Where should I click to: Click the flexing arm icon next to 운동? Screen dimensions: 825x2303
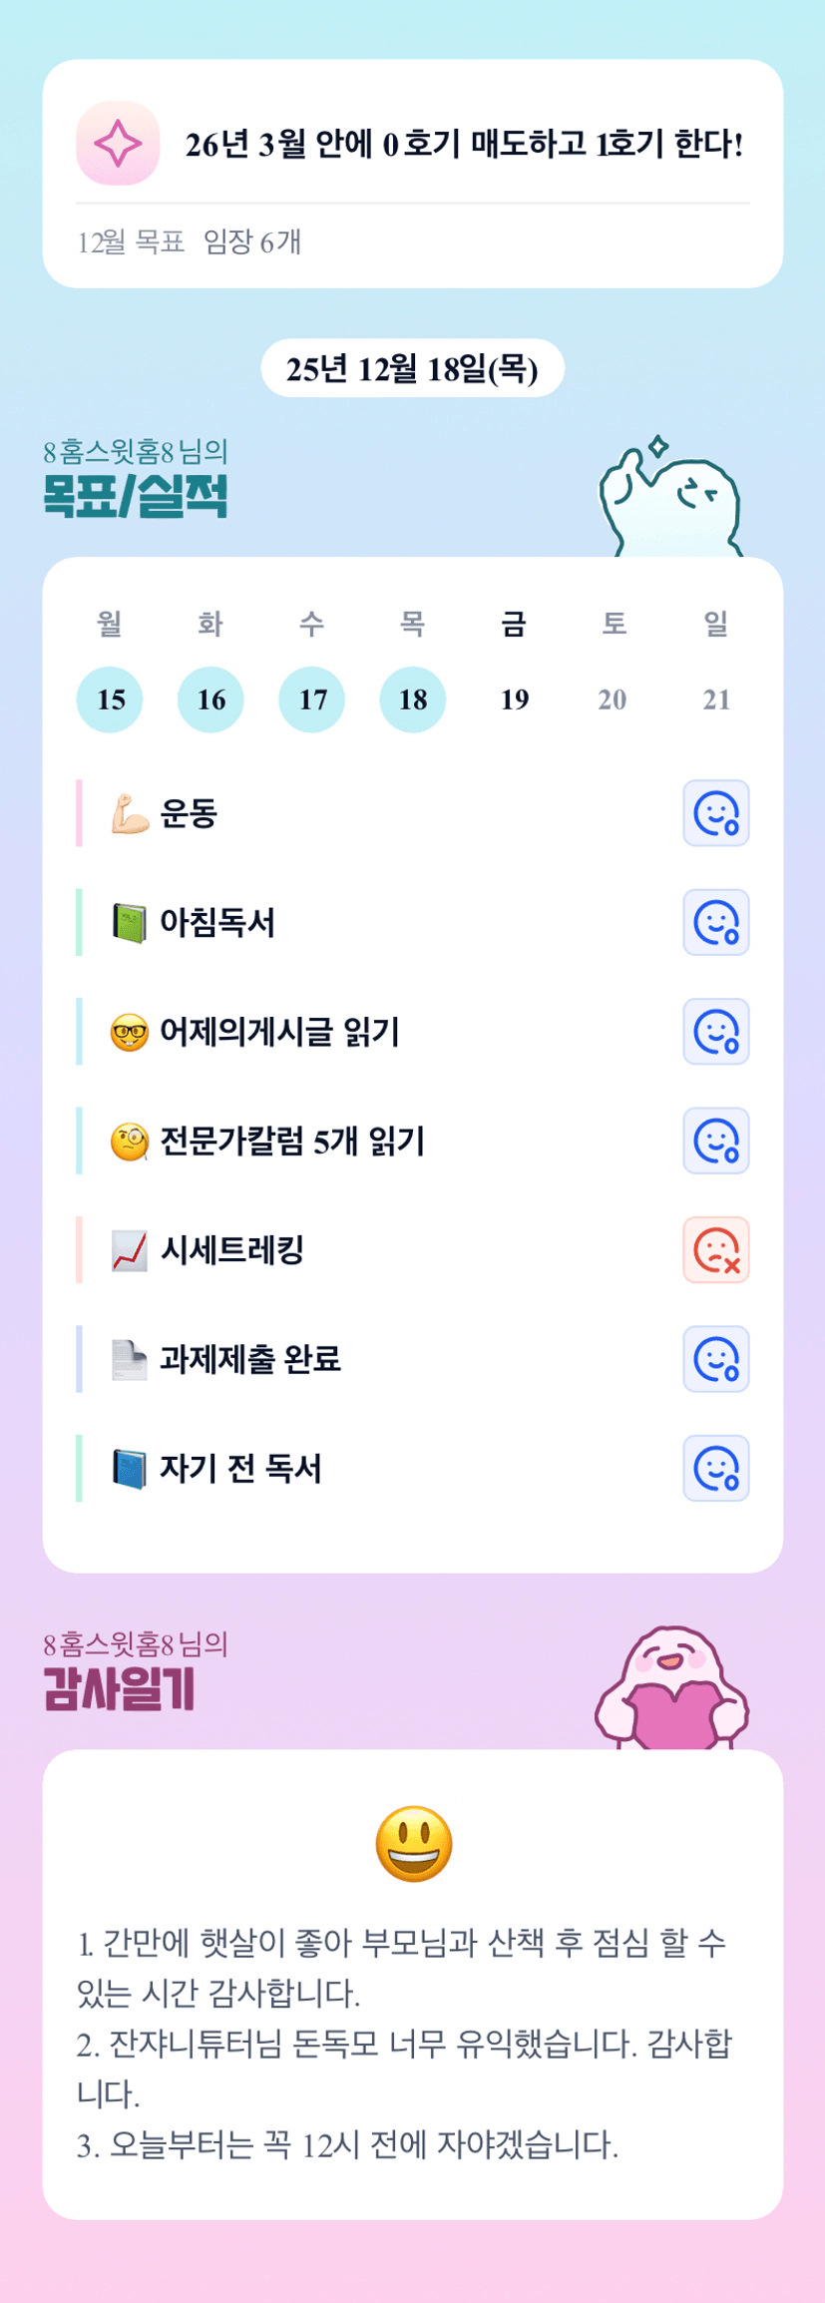coord(130,813)
